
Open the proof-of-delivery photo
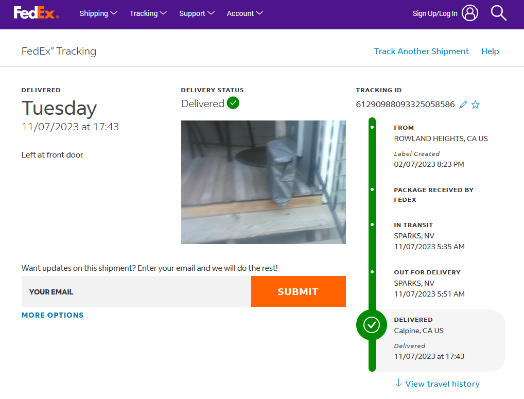click(x=263, y=182)
